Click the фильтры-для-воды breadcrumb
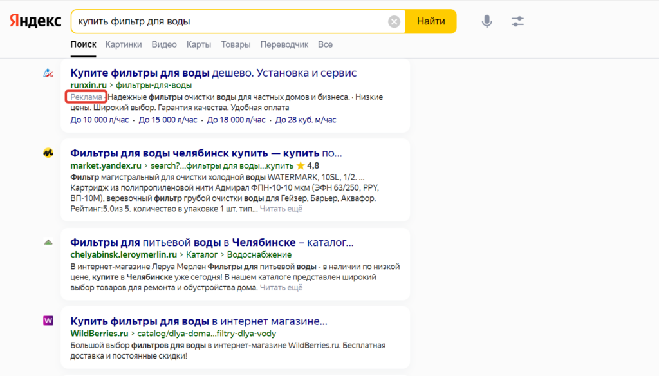The image size is (659, 376). click(x=154, y=85)
